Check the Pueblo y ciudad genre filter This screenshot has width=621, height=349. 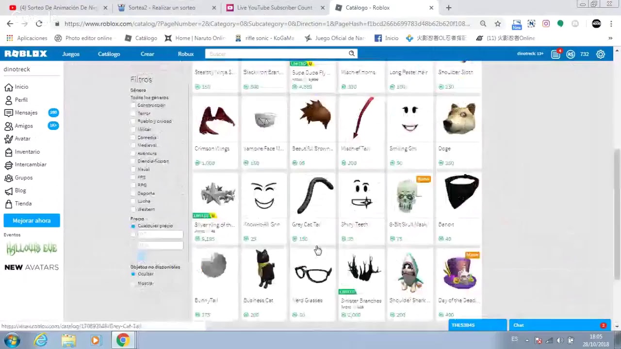point(133,121)
